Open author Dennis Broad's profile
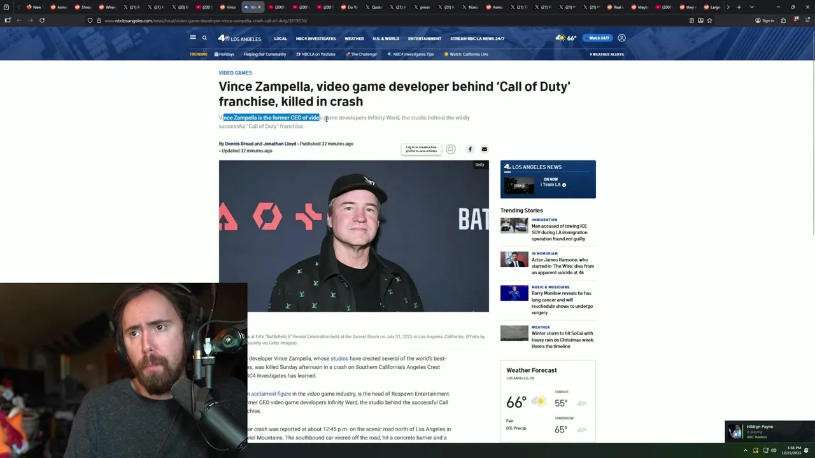This screenshot has width=815, height=458. (239, 144)
